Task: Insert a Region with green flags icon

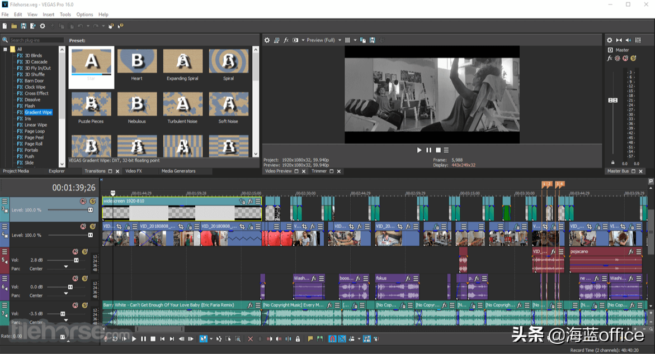Action: coord(319,339)
